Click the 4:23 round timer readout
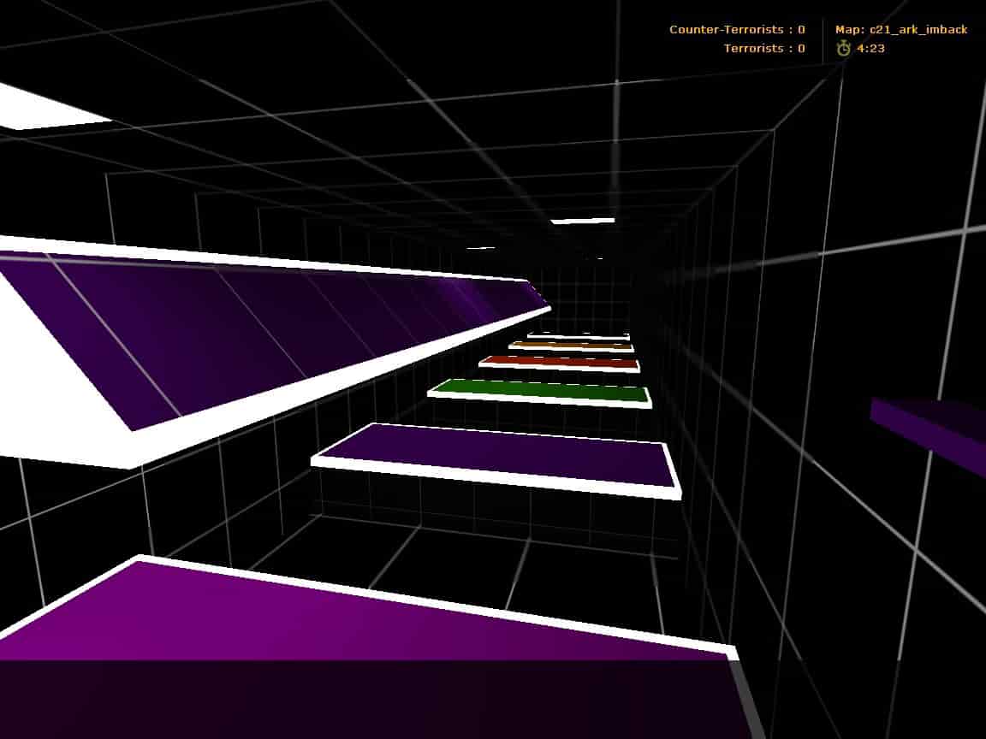 (x=870, y=49)
